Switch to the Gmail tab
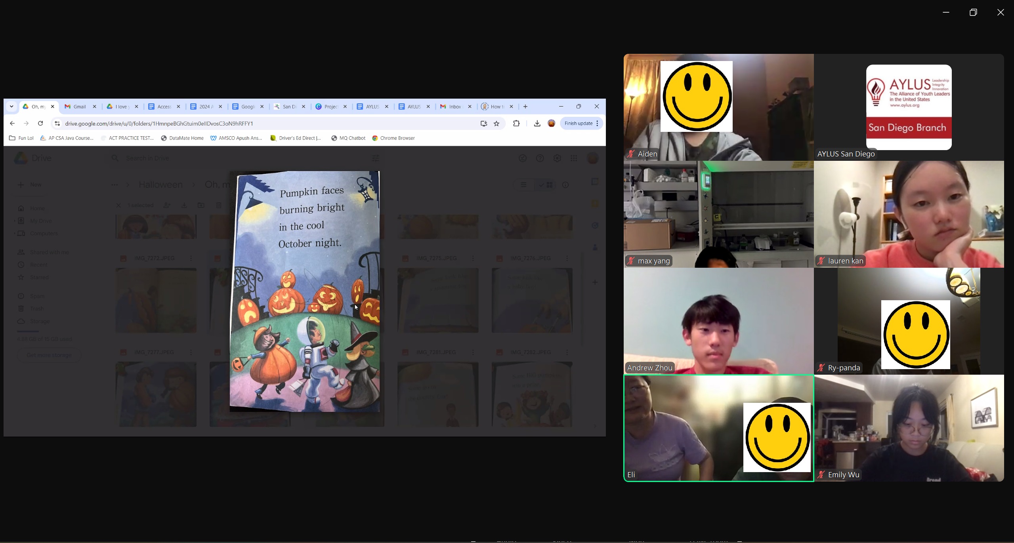Viewport: 1014px width, 543px height. click(x=80, y=107)
